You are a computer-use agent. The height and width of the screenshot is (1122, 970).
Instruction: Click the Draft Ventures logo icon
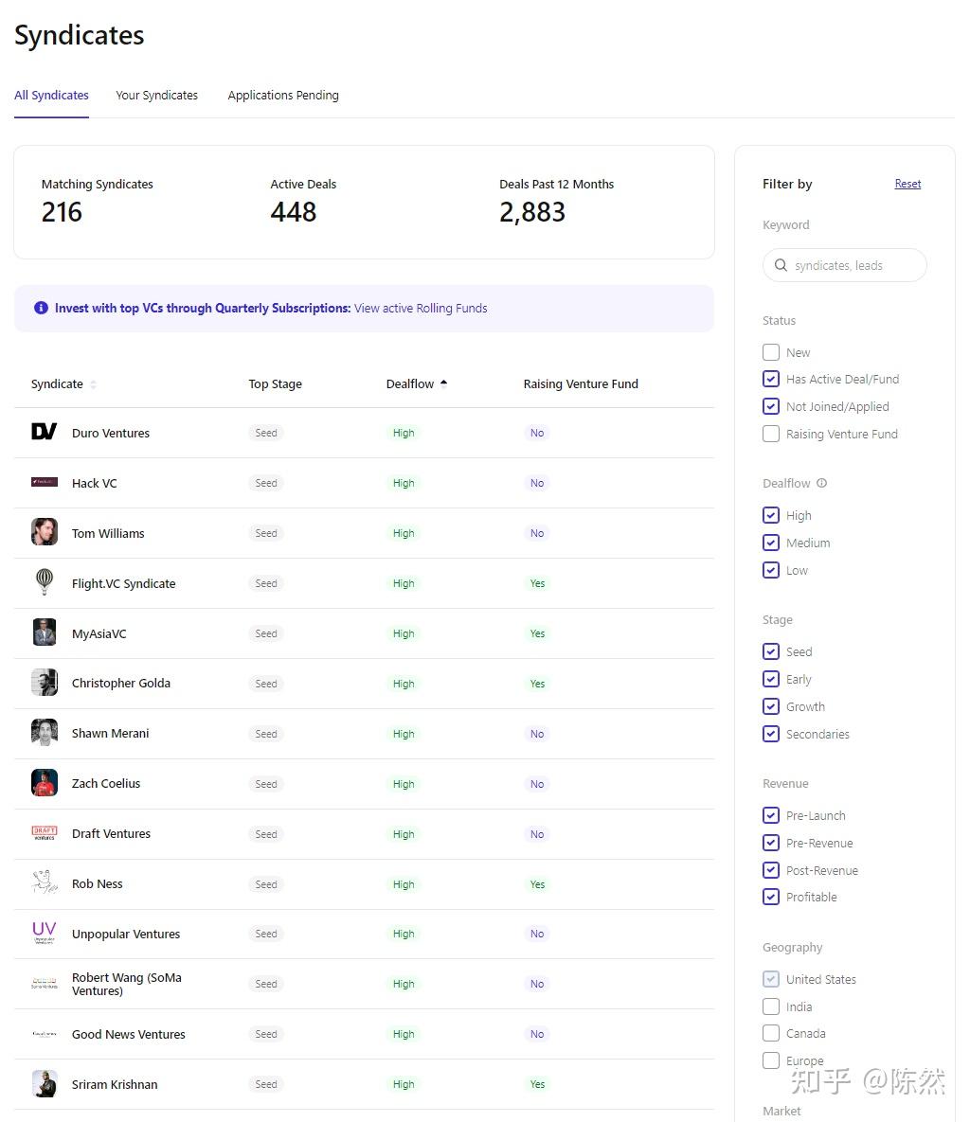(44, 833)
